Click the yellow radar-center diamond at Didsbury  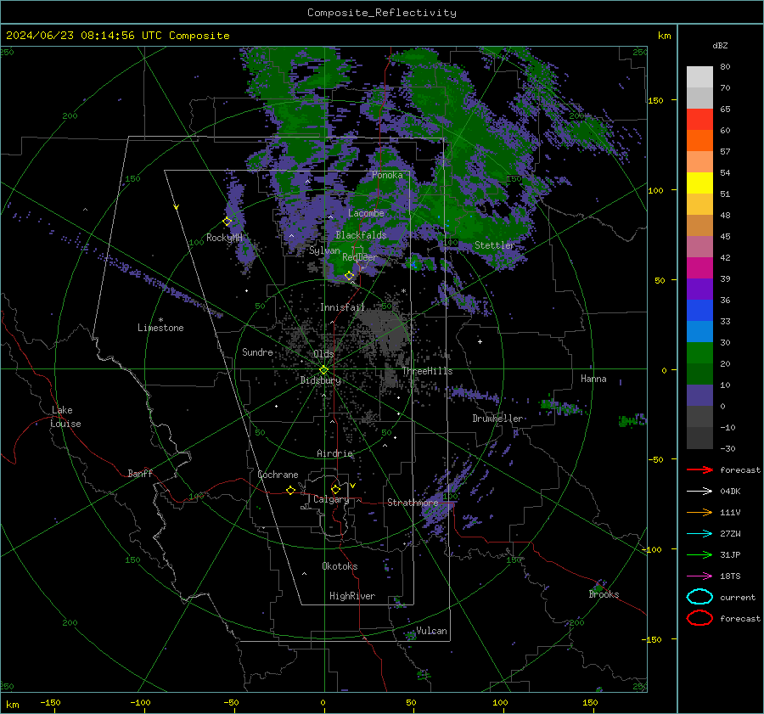click(324, 370)
